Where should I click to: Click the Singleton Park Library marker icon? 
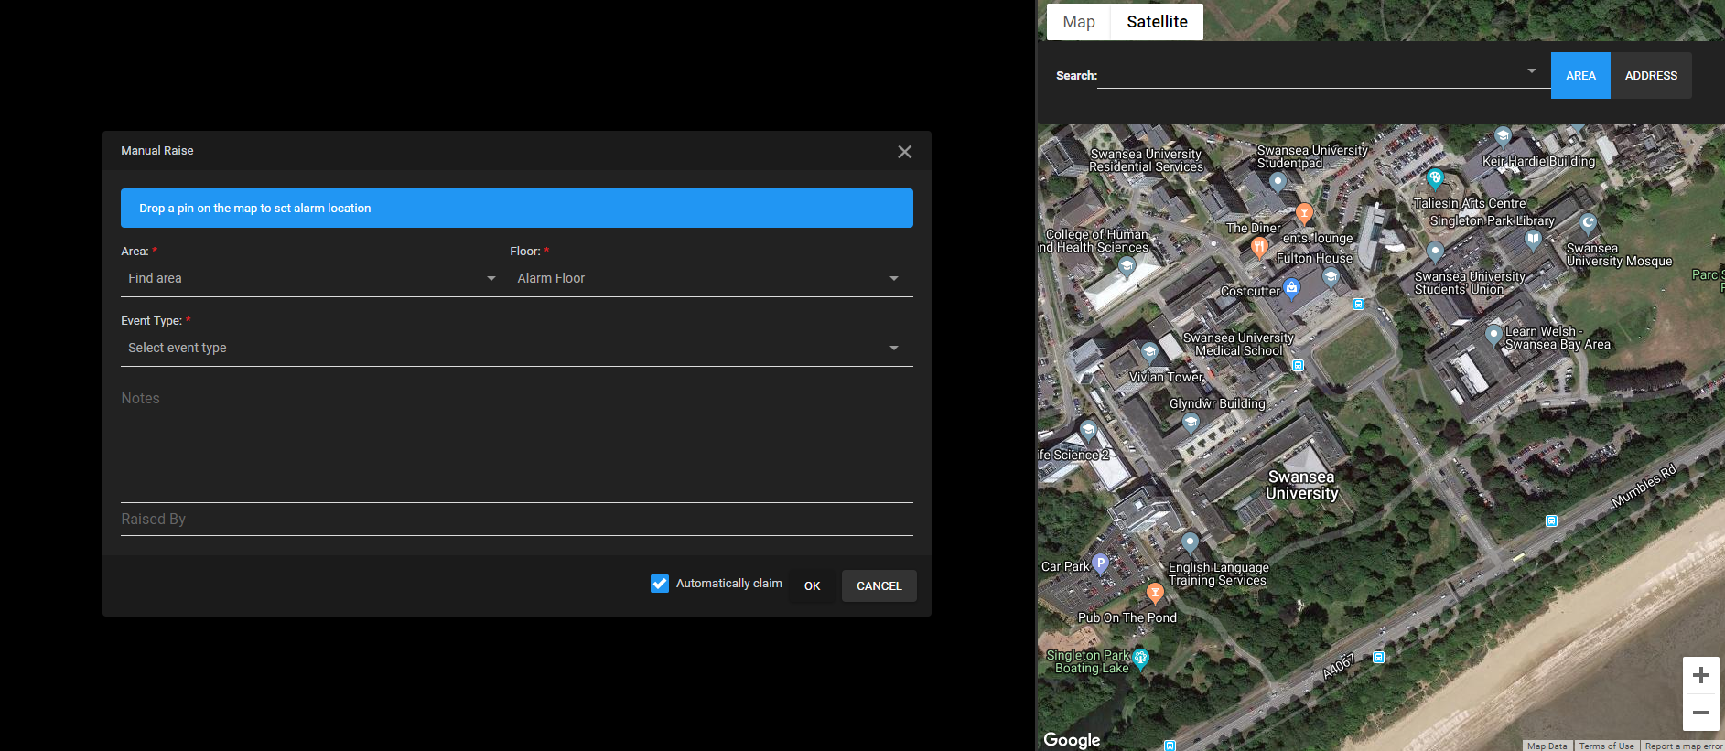[x=1533, y=240]
